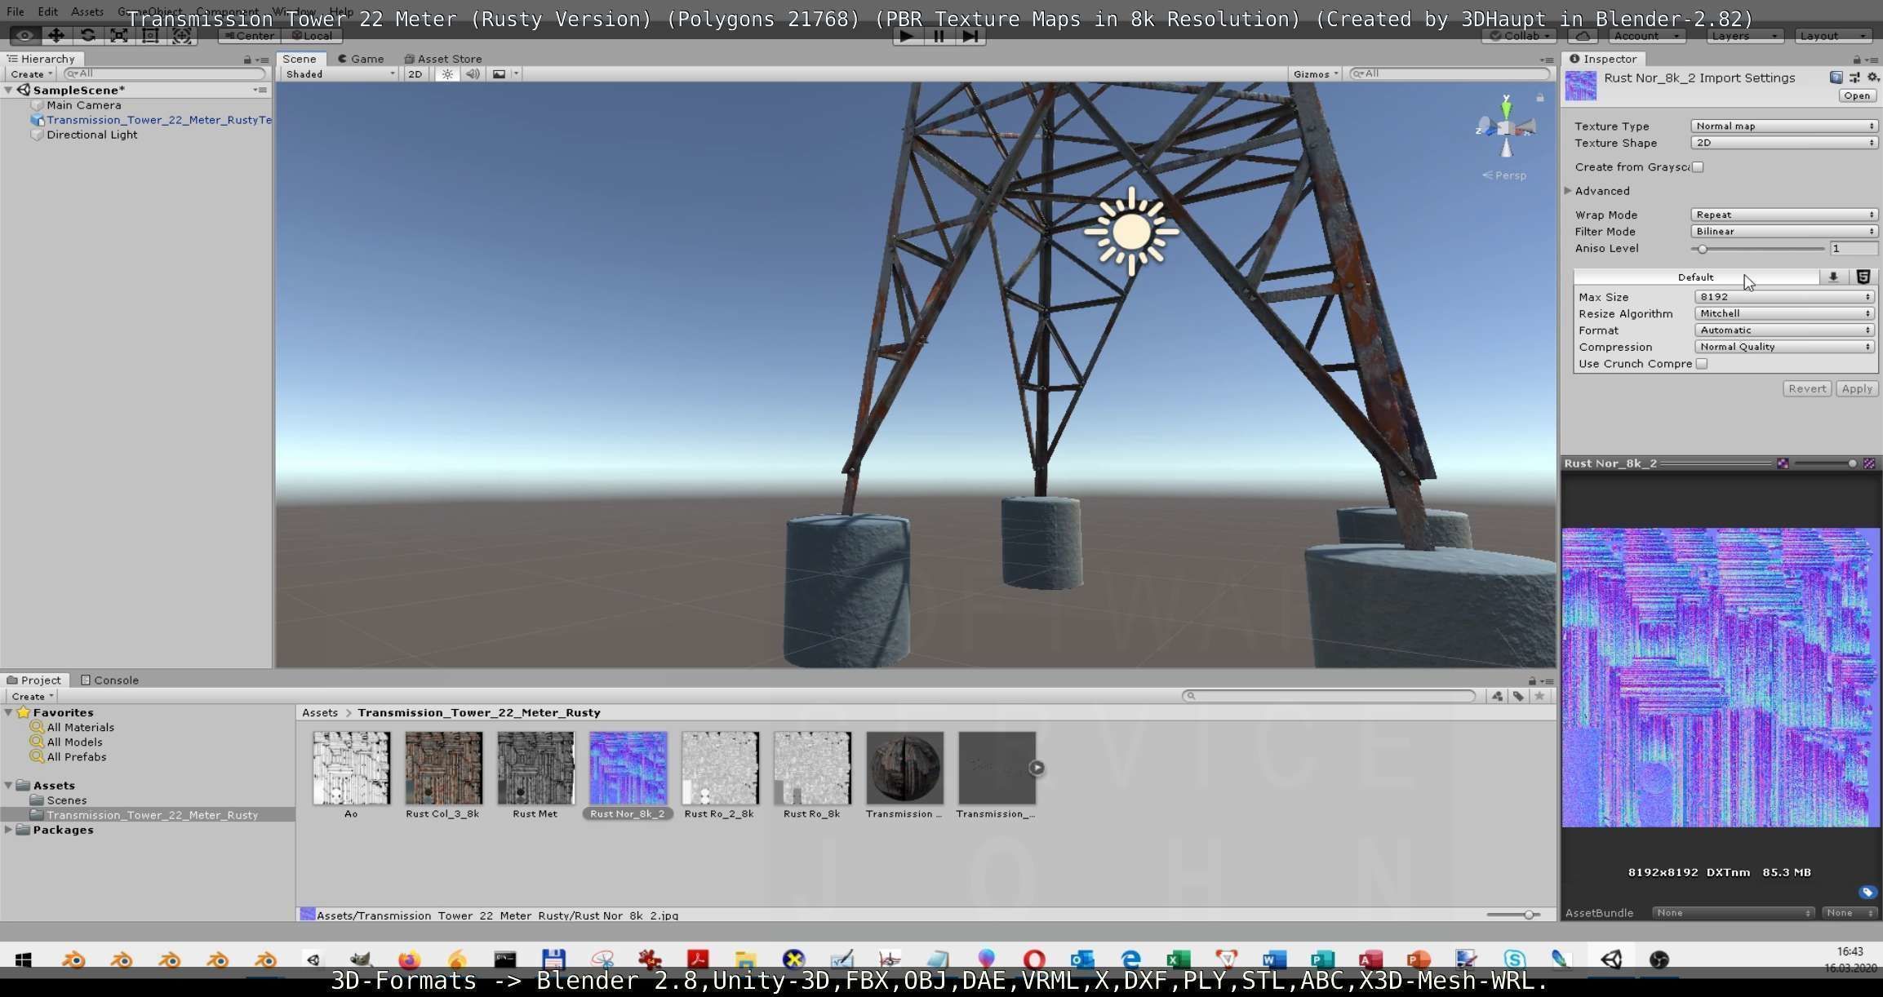Click the Open button in Inspector

pyautogui.click(x=1857, y=95)
